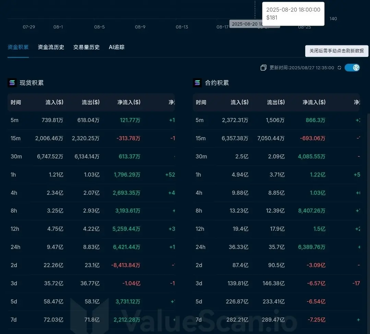Screen dimensions: 370x334
Task: Click the 08-13 date label on chart axis
Action: pyautogui.click(x=182, y=27)
